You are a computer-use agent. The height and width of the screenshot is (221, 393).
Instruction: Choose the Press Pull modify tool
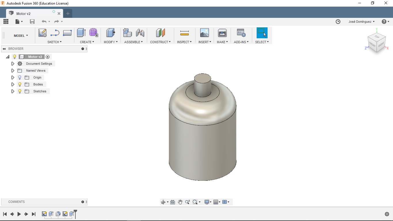coord(110,33)
